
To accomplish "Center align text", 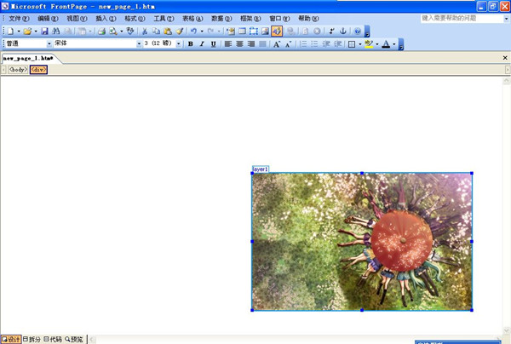I will [239, 43].
